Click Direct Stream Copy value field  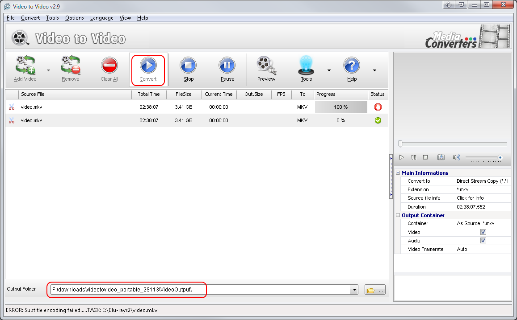(x=483, y=181)
